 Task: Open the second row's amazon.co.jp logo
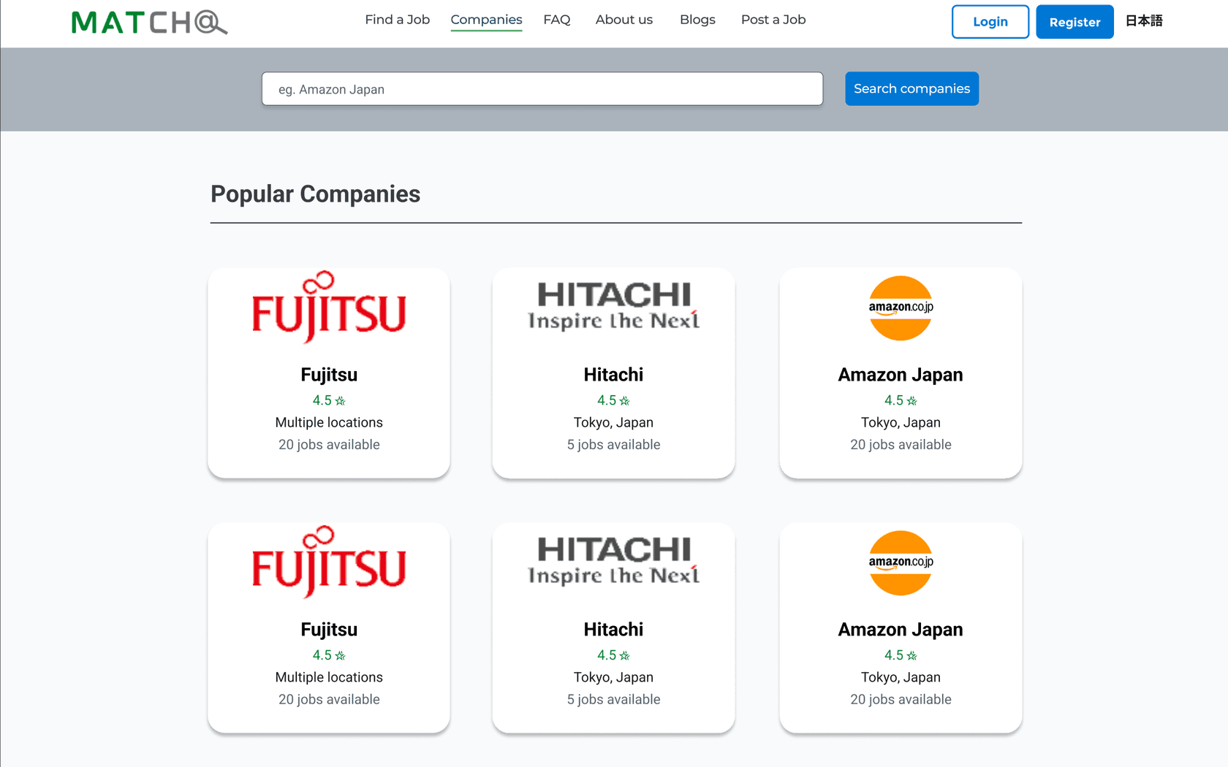[901, 563]
